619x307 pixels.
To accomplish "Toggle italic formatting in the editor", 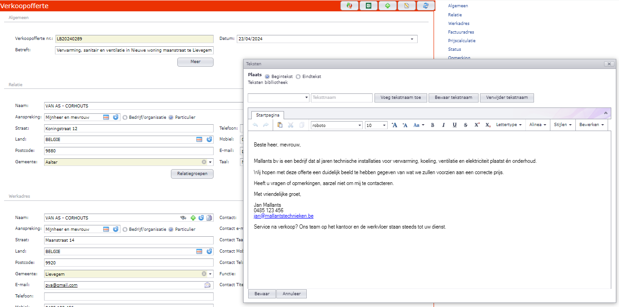I will click(x=443, y=125).
